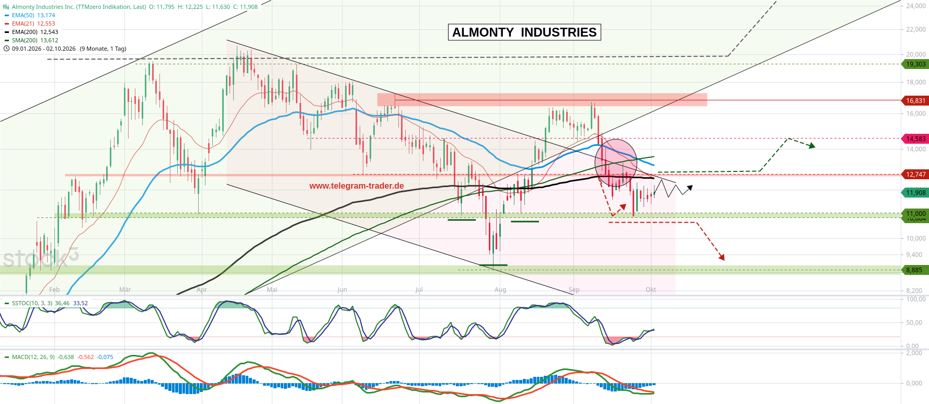The image size is (929, 404).
Task: Select the blue EMA(50) legend color marker
Action: pyautogui.click(x=7, y=15)
